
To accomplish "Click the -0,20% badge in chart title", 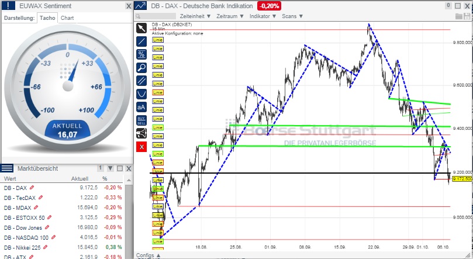I will (x=269, y=6).
